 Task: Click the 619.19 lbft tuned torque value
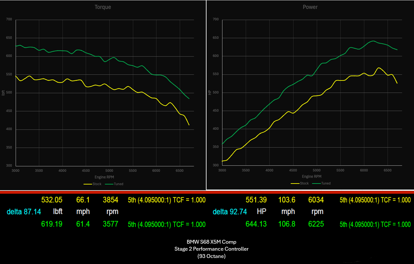(52, 224)
